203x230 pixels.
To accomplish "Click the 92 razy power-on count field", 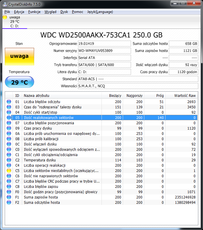I will (184, 65).
